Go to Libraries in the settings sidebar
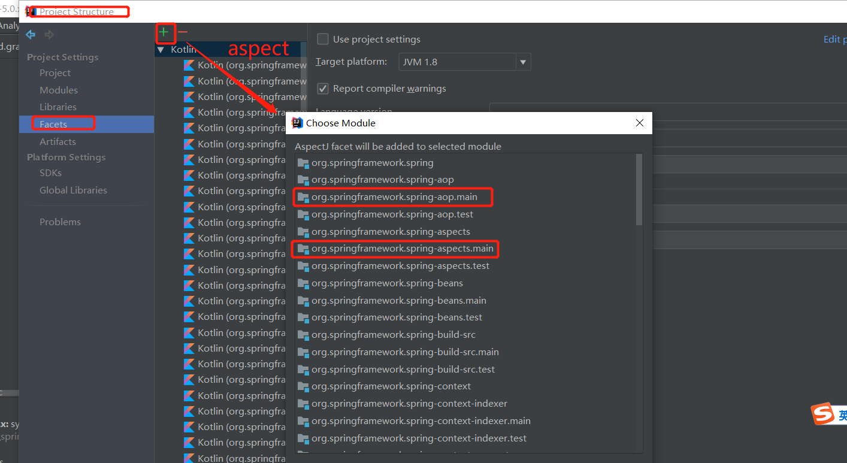Image resolution: width=847 pixels, height=463 pixels. (58, 107)
